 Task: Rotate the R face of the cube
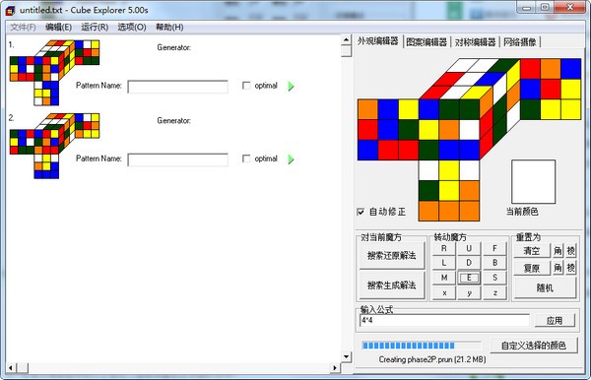444,248
